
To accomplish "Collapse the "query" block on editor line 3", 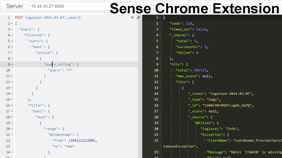I will [12, 29].
